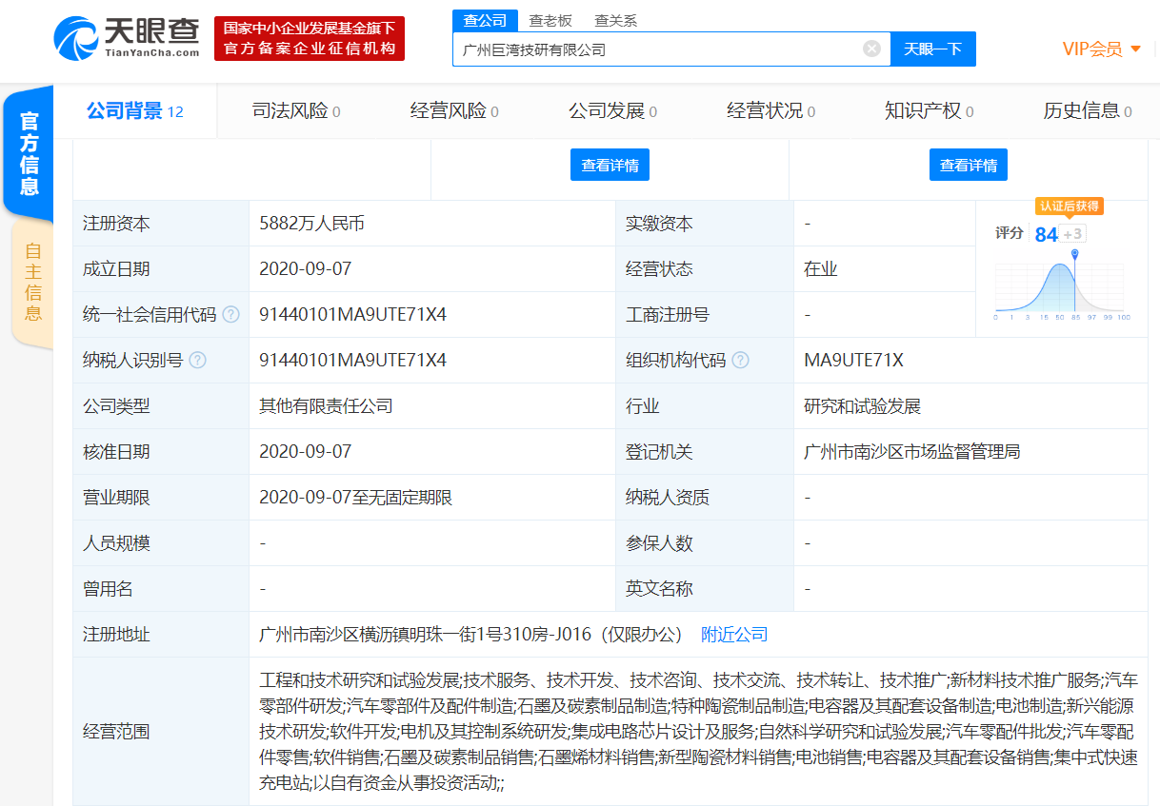Select the 成立日期 value 2020-09-07
Screen dimensions: 1160x806
tap(305, 269)
